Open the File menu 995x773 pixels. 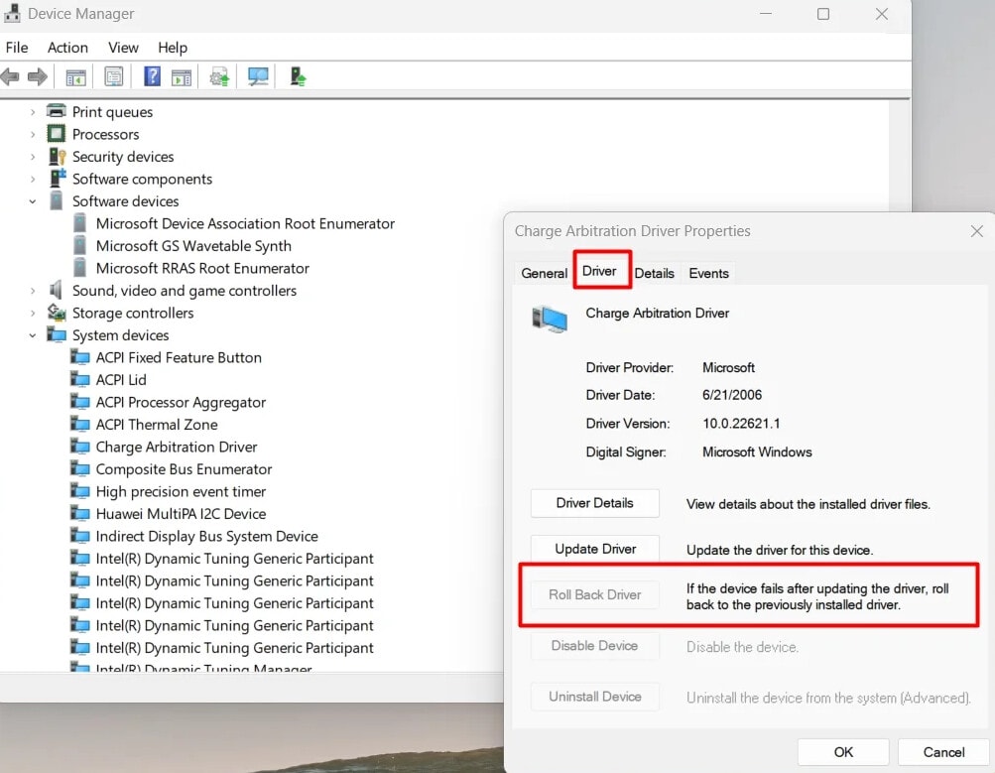pos(17,48)
